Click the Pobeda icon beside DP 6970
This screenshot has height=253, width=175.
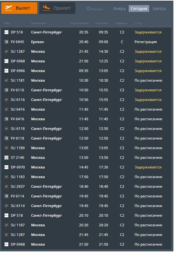[6, 167]
